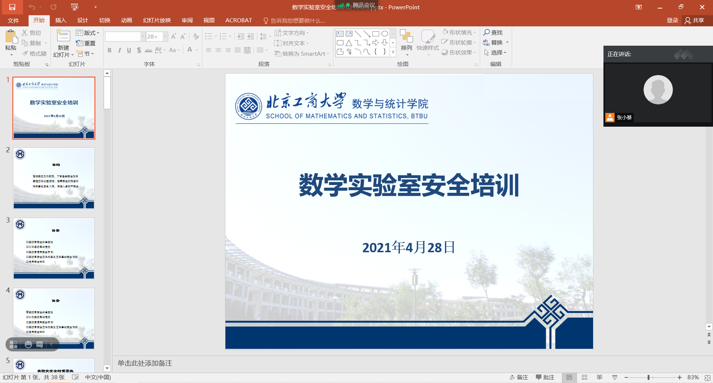Expand the Layout dropdown
The height and width of the screenshot is (383, 713).
[x=88, y=33]
